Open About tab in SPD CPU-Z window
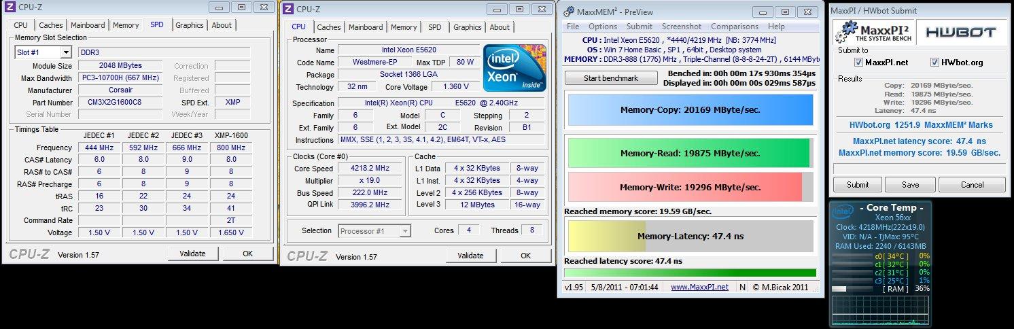This screenshot has width=1014, height=329. point(222,25)
